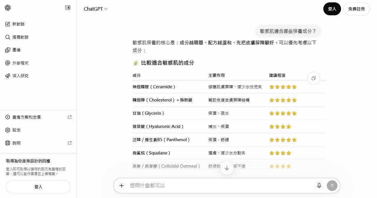The height and width of the screenshot is (198, 377).
Task: Click the 建議程度 column header
Action: pyautogui.click(x=277, y=75)
